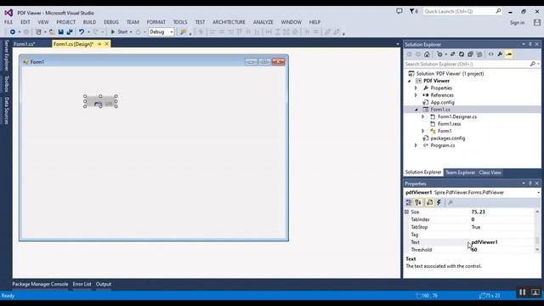Open the Data Sources side tab

coord(6,110)
